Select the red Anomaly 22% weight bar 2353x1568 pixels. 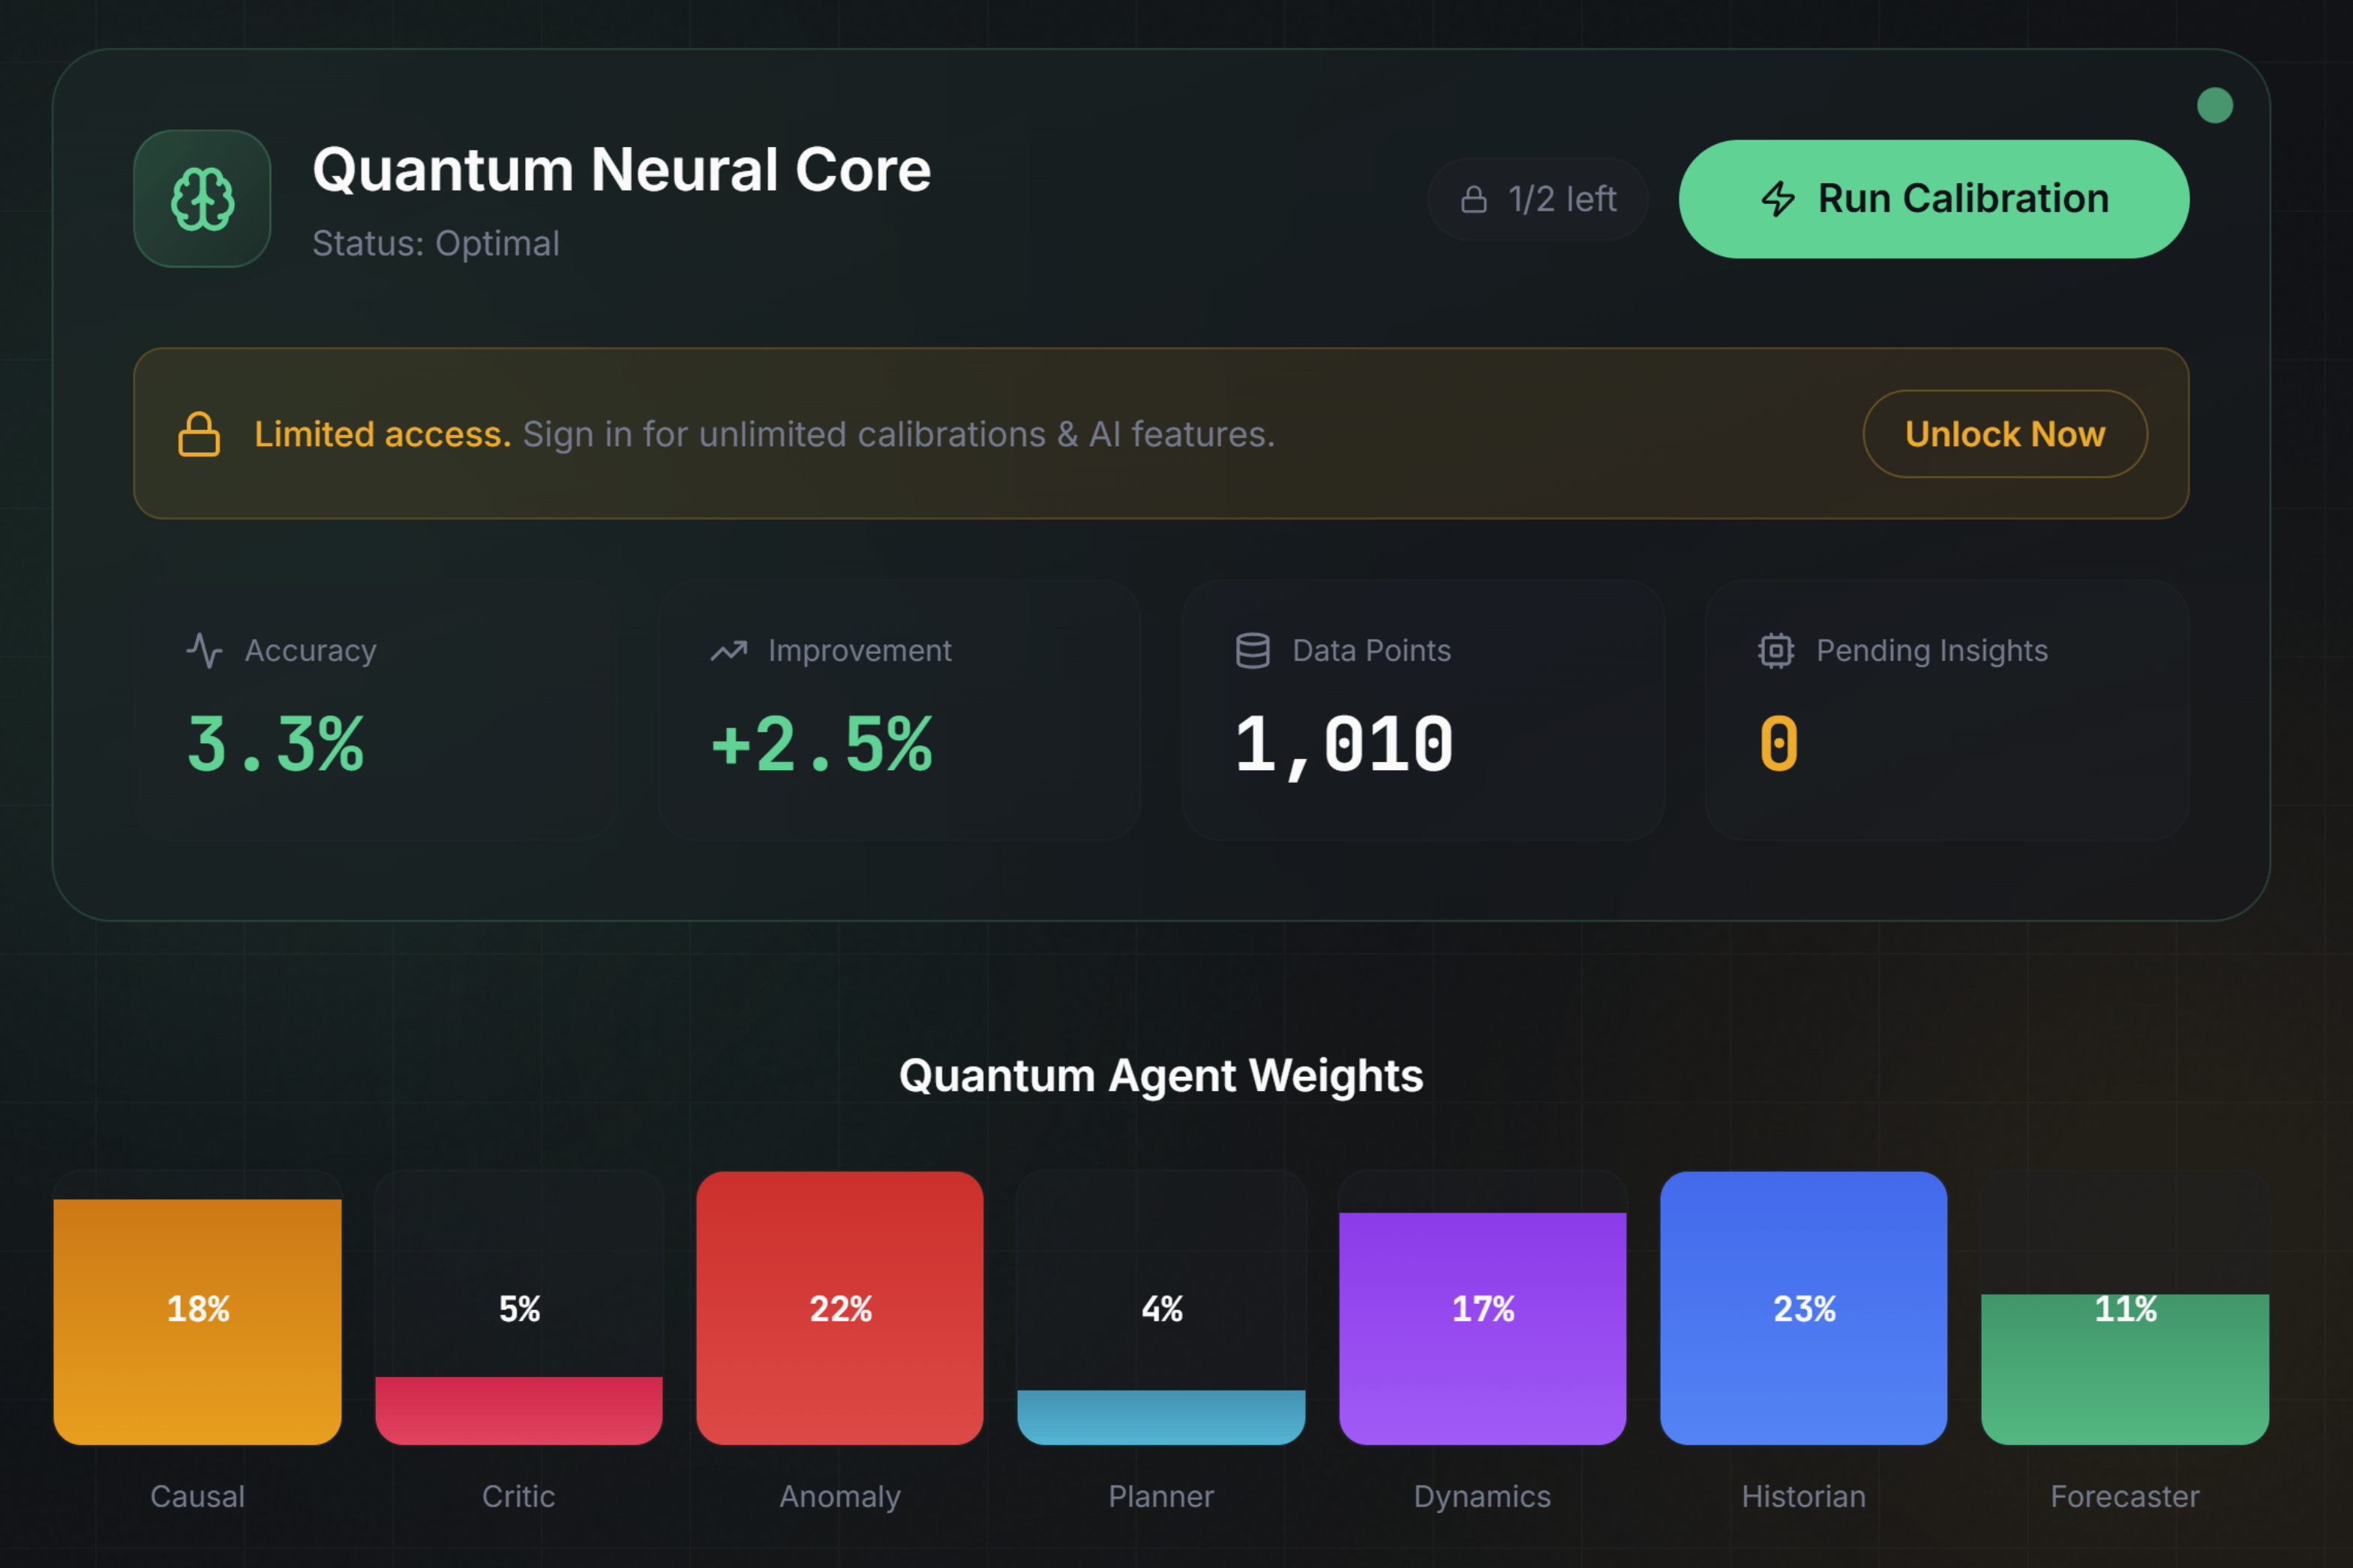839,1308
